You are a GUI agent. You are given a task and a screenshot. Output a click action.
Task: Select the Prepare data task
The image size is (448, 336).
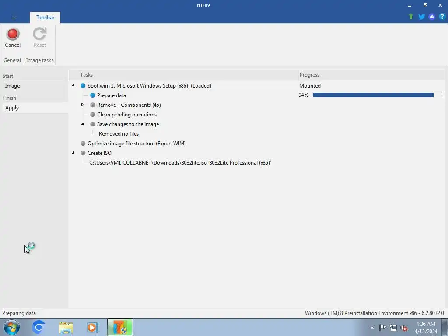pos(112,95)
